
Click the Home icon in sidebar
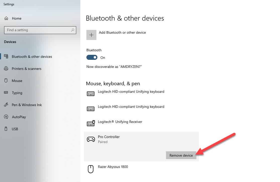6,18
